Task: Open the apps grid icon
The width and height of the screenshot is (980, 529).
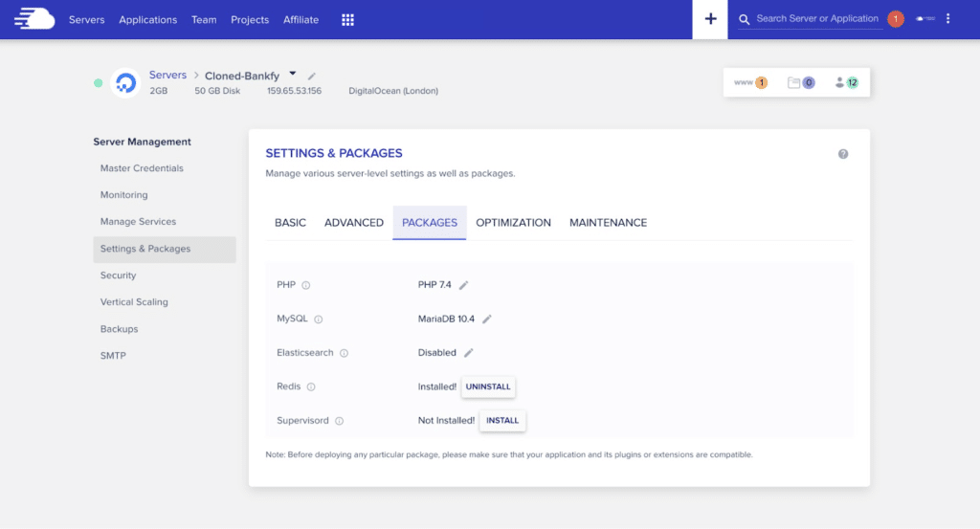Action: pos(347,19)
